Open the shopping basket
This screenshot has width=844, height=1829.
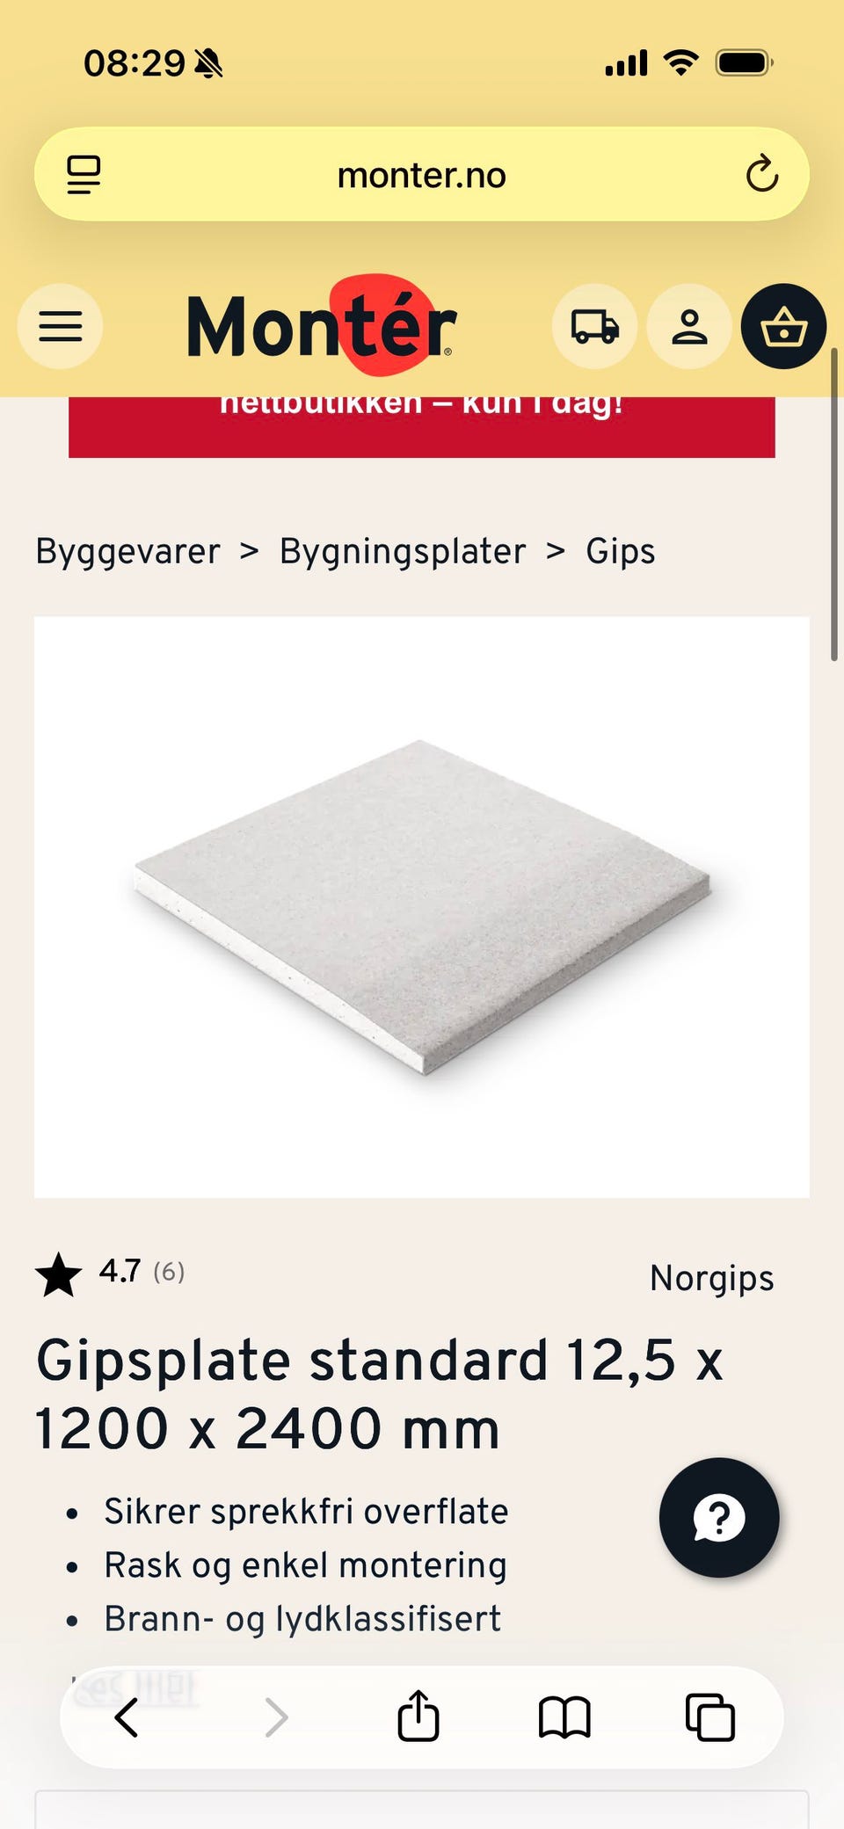coord(783,326)
